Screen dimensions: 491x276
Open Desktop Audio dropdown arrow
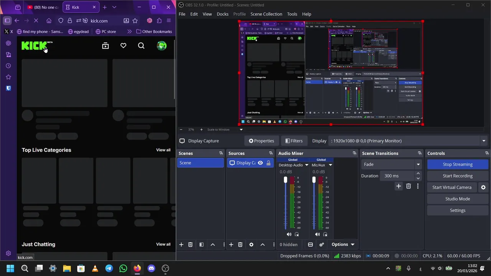306,165
